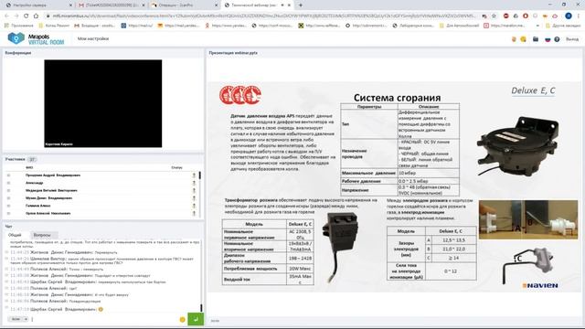
Task: Open the Chrome three-dot menu
Action: click(x=580, y=16)
